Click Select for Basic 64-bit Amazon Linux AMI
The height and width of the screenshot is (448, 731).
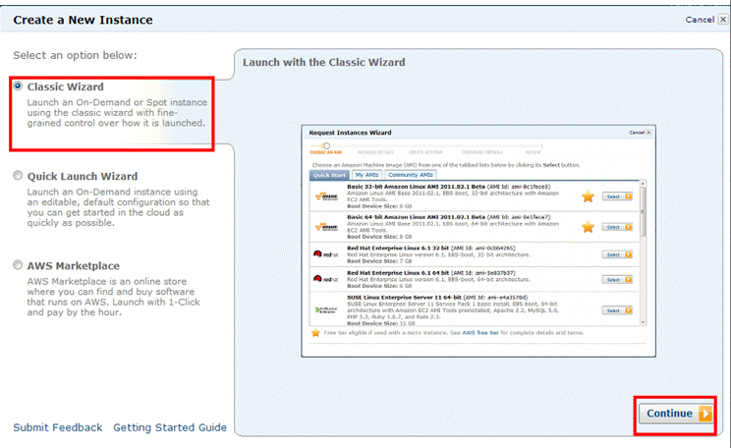[617, 227]
